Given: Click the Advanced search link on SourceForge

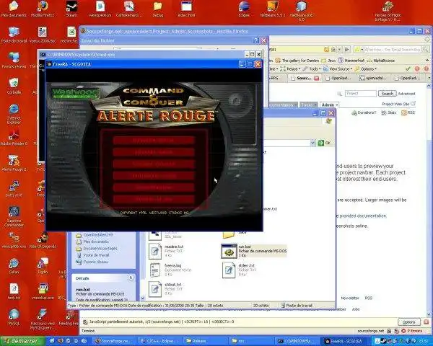Looking at the screenshot, I should click(x=406, y=94).
